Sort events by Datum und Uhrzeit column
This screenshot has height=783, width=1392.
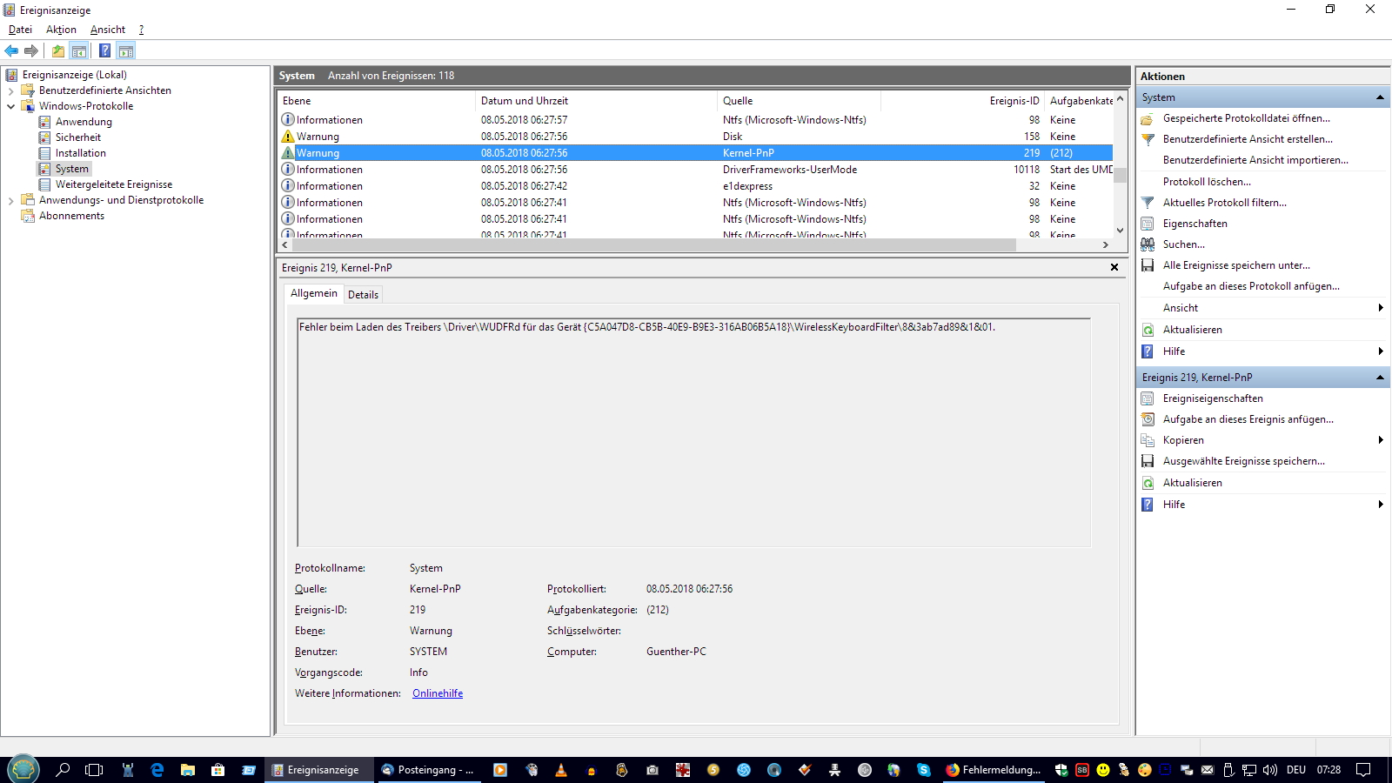(596, 101)
